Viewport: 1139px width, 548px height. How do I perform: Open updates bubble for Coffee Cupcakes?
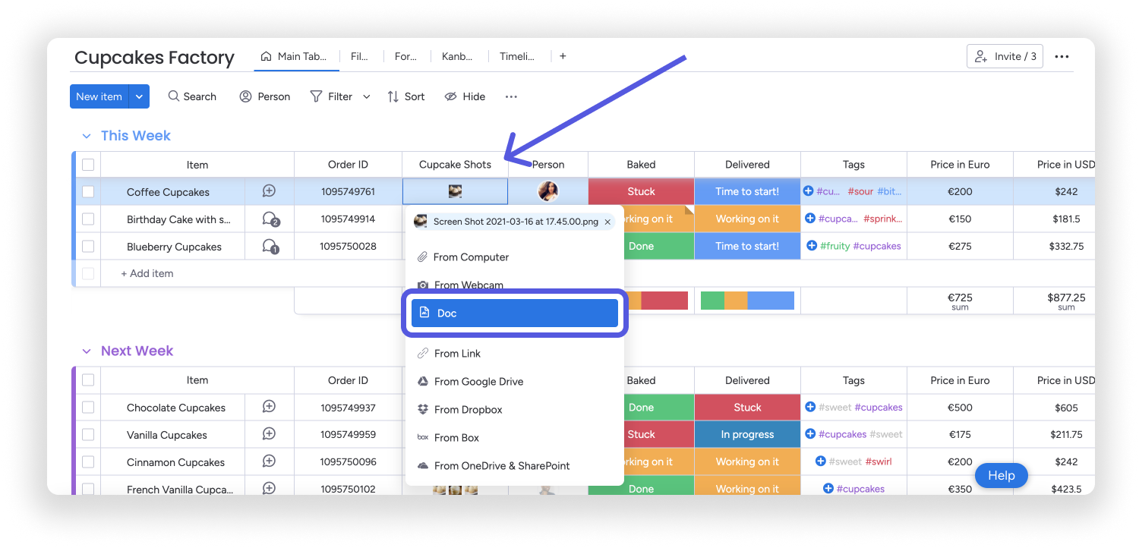[269, 191]
